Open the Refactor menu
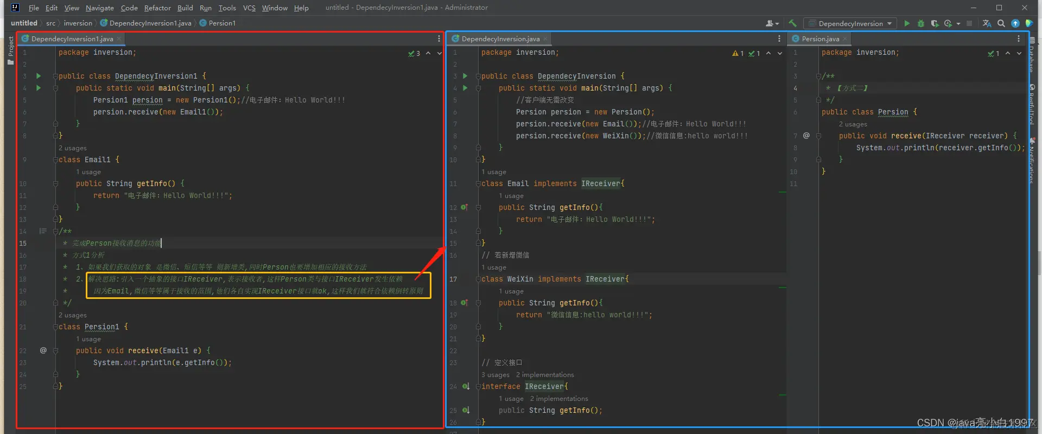 click(157, 8)
